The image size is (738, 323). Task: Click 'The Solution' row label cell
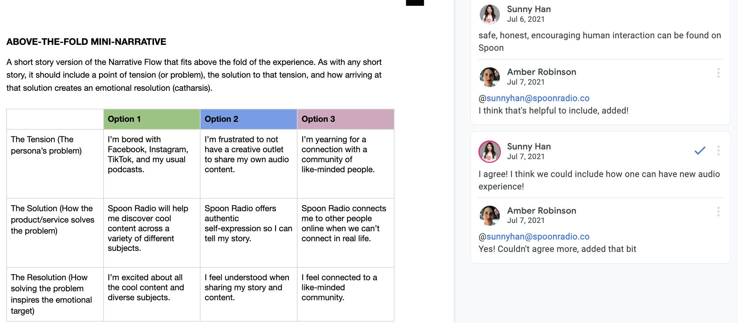pyautogui.click(x=55, y=233)
